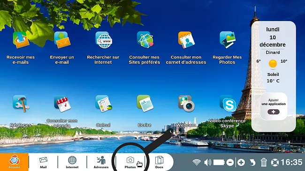Click the sun weather icon

point(273,64)
